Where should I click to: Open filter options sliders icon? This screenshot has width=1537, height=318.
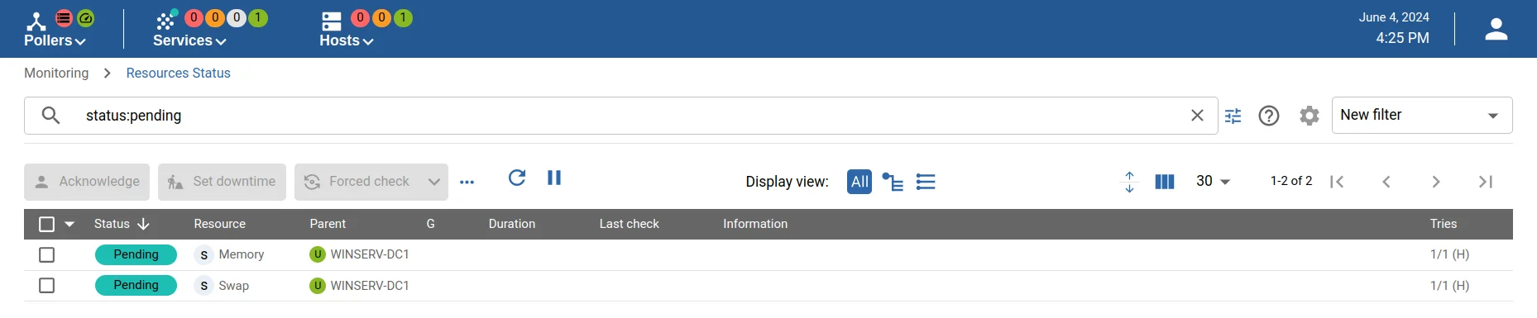coord(1233,116)
